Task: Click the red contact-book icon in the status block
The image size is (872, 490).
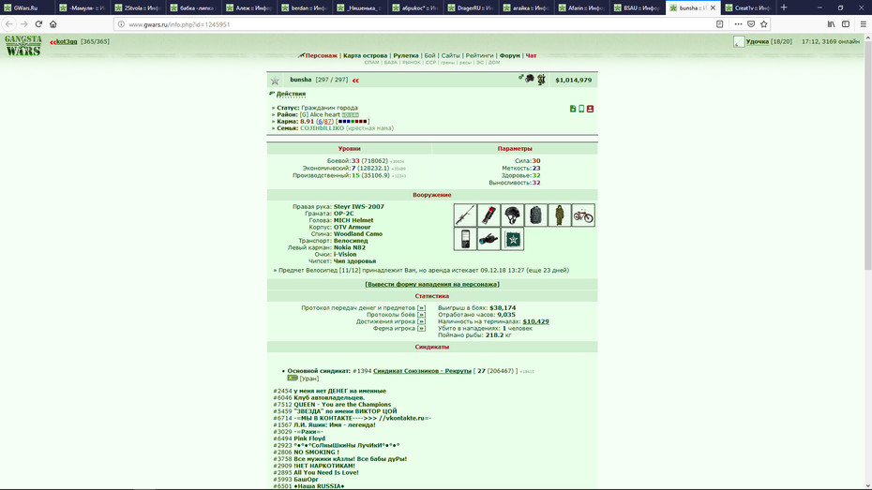Action: (590, 109)
